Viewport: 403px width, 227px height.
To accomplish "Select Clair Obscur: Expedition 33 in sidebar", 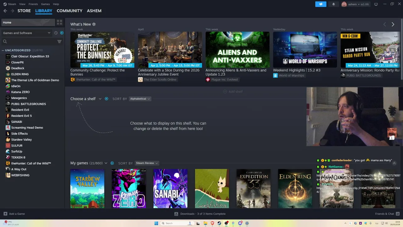I will [x=30, y=56].
